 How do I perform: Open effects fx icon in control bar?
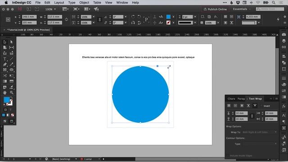click(x=216, y=17)
